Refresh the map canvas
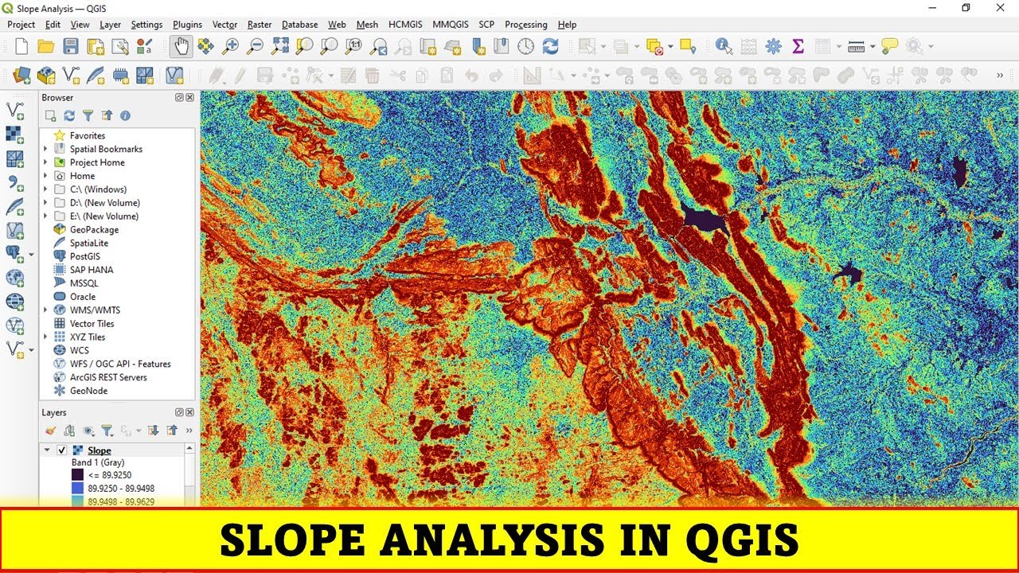This screenshot has width=1019, height=573. click(x=550, y=46)
